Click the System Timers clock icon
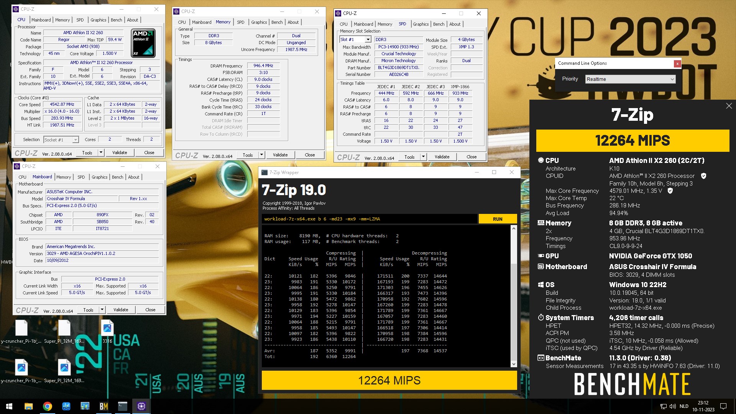736x414 pixels. 541,317
